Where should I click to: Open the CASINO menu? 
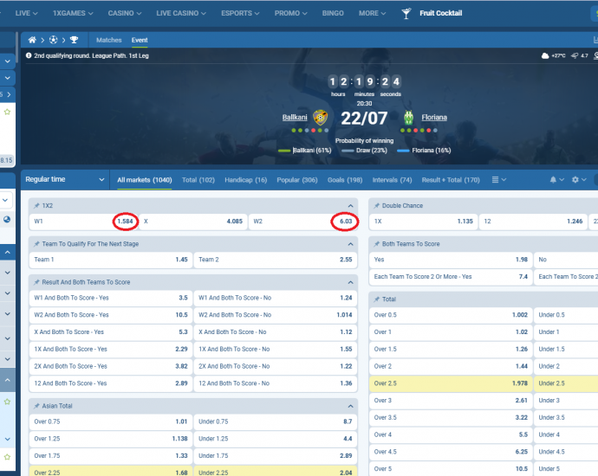[124, 13]
